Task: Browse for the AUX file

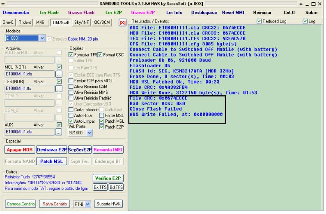Action: 59,132
